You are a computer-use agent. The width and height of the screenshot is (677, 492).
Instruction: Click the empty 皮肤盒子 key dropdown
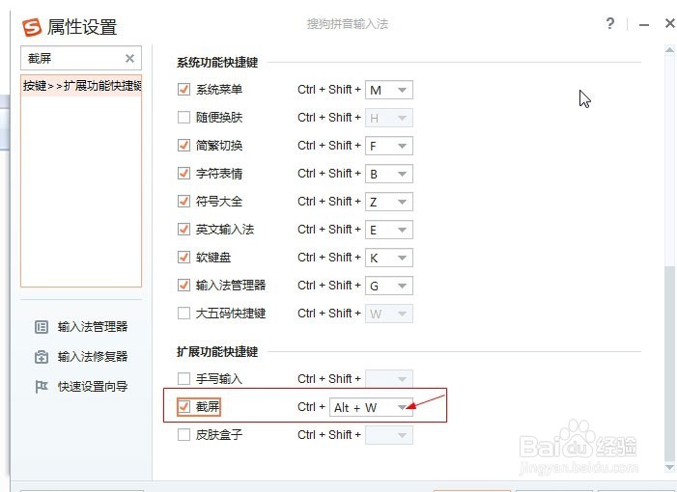pos(389,435)
